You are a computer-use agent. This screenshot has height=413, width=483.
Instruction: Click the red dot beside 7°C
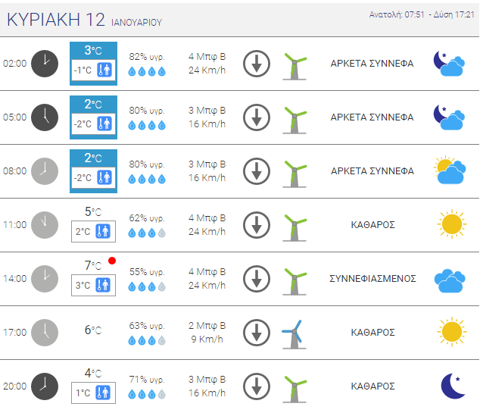(112, 261)
